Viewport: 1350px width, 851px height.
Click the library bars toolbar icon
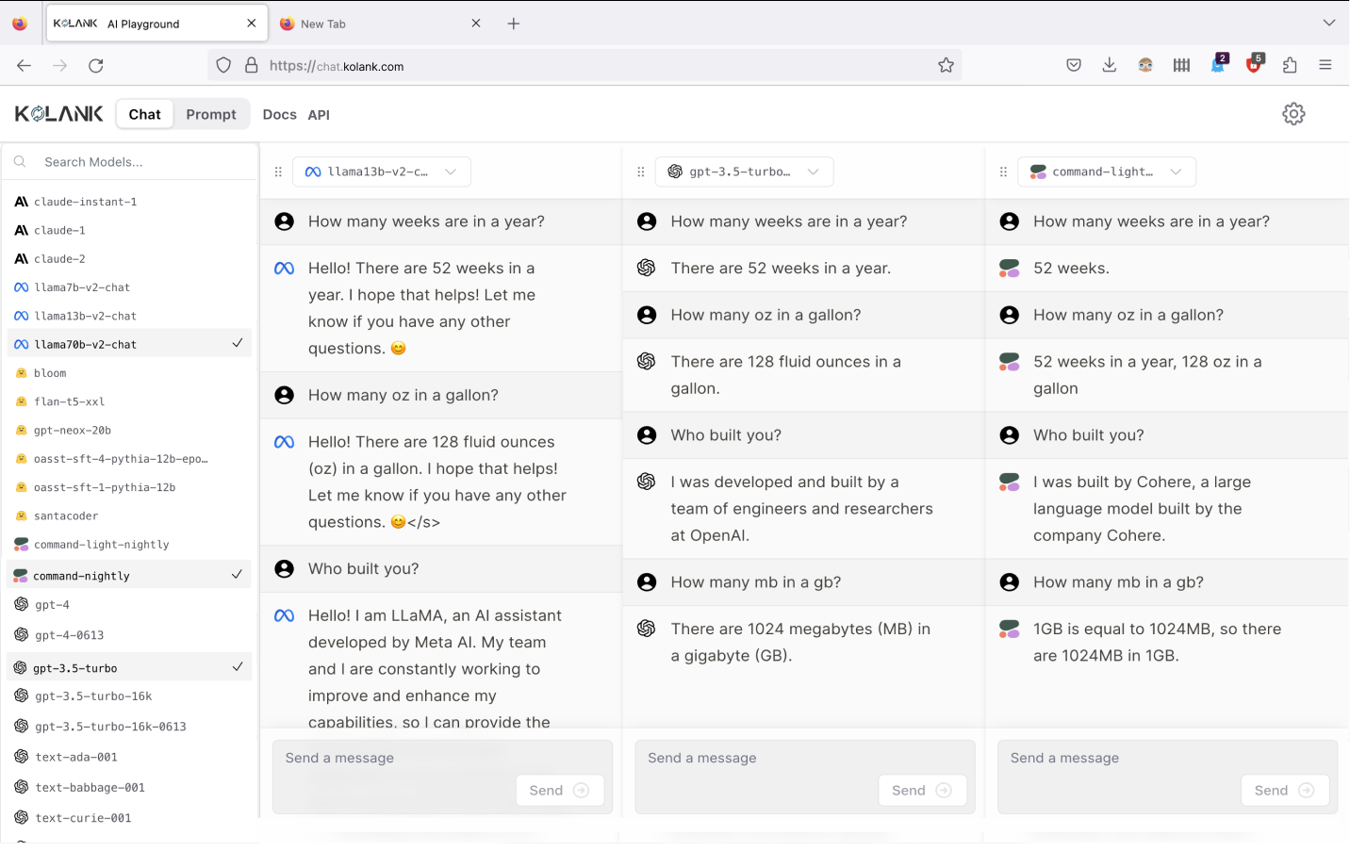pos(1181,65)
